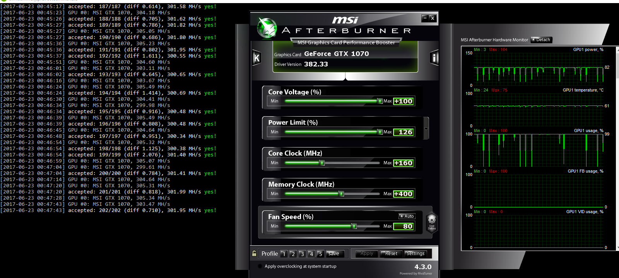Click the hardware monitor vertical scrollbar
Viewport: 619px width, 278px height.
[617, 148]
